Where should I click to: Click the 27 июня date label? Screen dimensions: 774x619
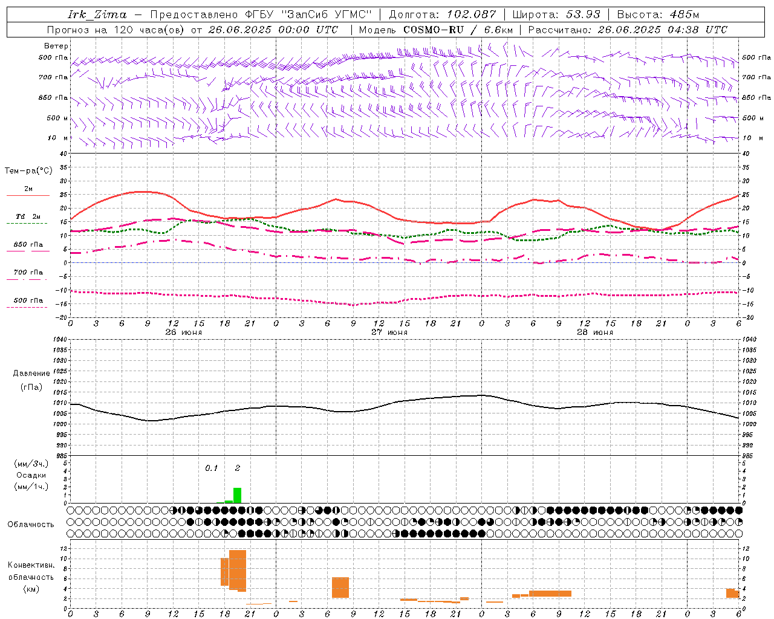[x=389, y=332]
